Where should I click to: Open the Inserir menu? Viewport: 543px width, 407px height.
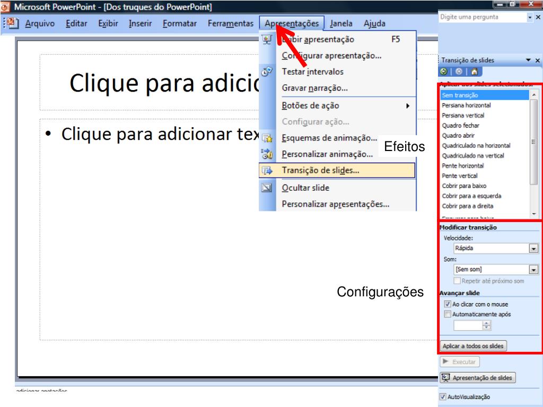click(140, 23)
